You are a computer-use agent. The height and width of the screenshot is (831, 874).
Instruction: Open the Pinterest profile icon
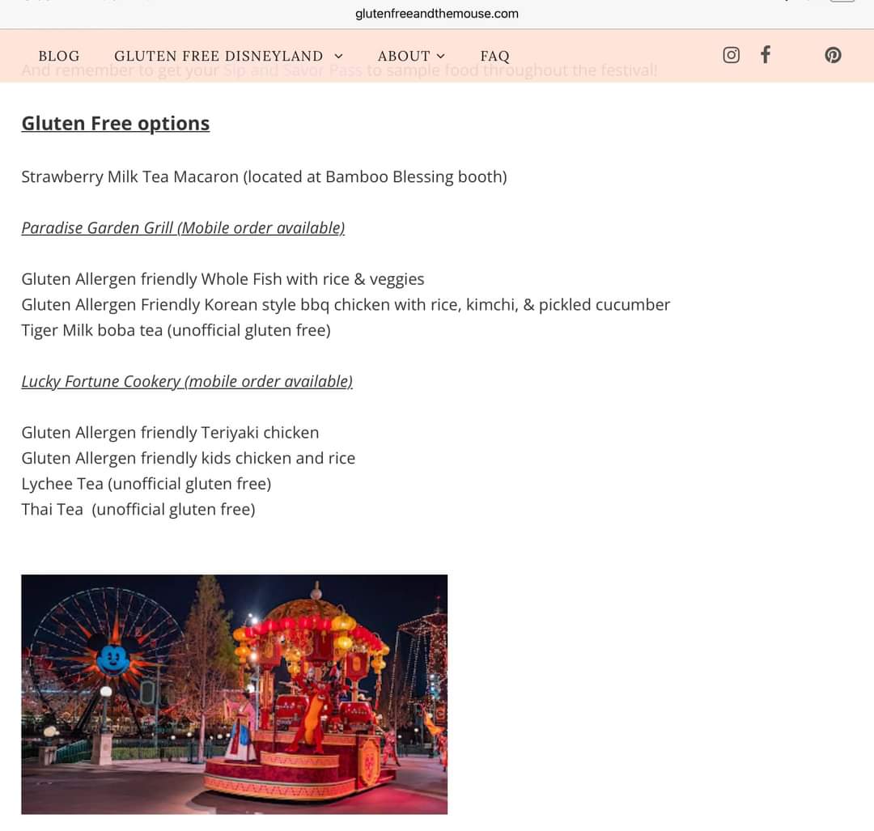pyautogui.click(x=833, y=55)
